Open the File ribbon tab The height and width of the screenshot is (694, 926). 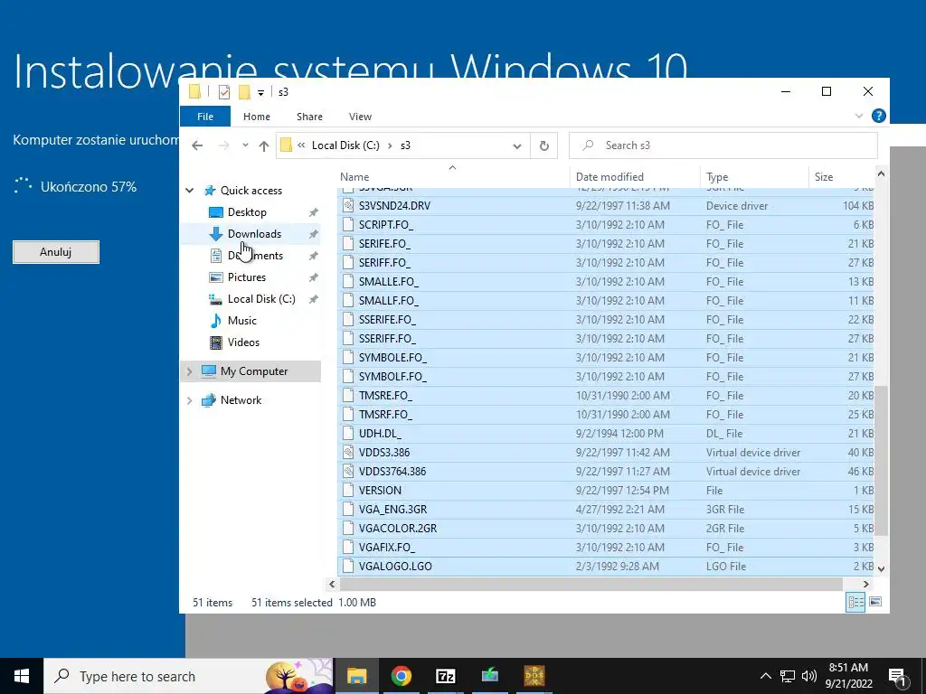pyautogui.click(x=205, y=117)
